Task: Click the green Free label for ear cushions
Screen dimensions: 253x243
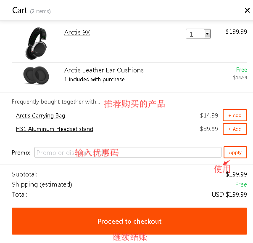Action: coord(241,70)
